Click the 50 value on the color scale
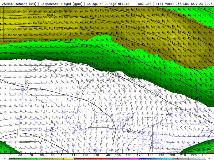 (9, 155)
